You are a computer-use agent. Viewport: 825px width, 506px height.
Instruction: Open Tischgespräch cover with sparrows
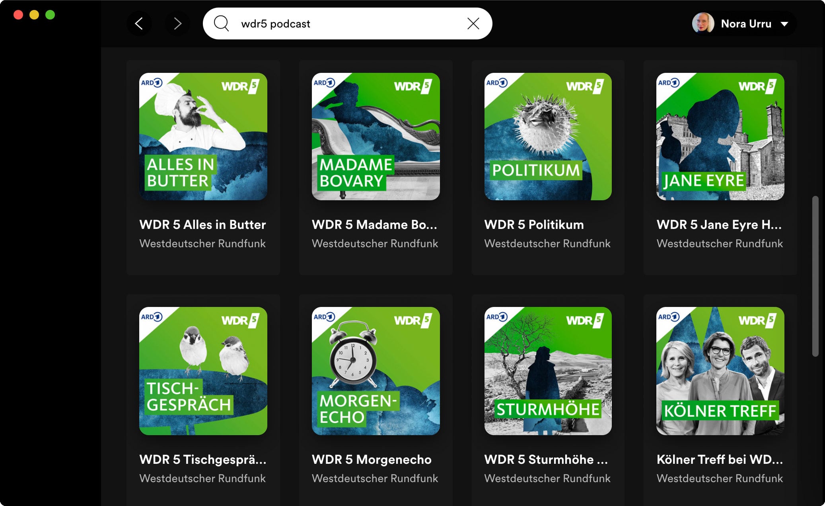[x=203, y=371]
